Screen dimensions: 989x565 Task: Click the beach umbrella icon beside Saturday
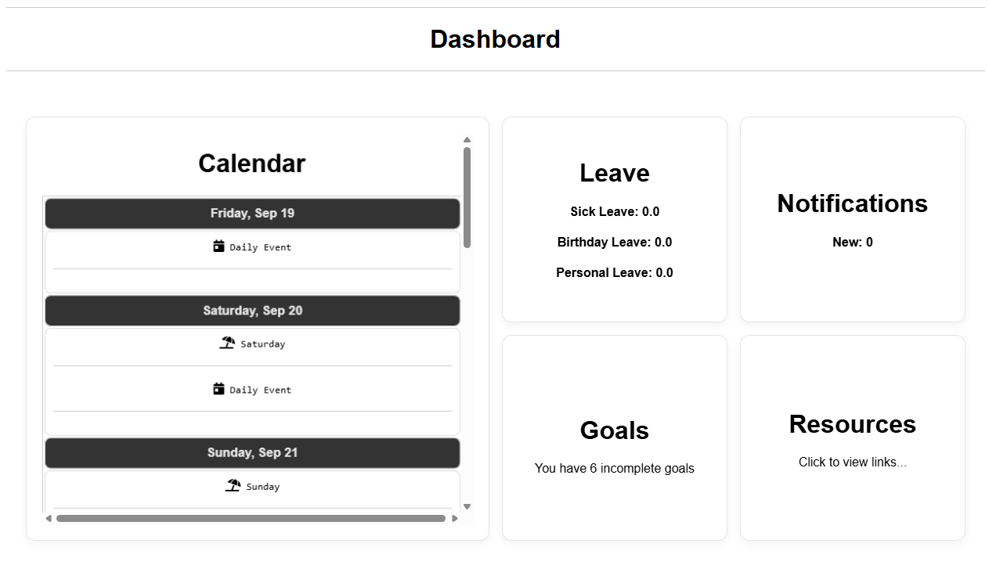tap(227, 343)
